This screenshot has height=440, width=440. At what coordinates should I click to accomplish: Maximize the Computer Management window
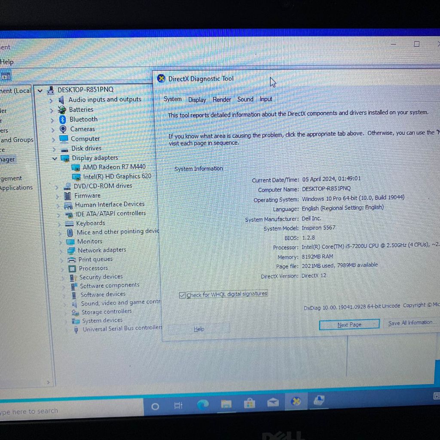coord(417,44)
